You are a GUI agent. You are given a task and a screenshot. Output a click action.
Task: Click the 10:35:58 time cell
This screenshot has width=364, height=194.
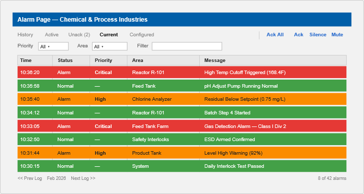click(x=30, y=86)
